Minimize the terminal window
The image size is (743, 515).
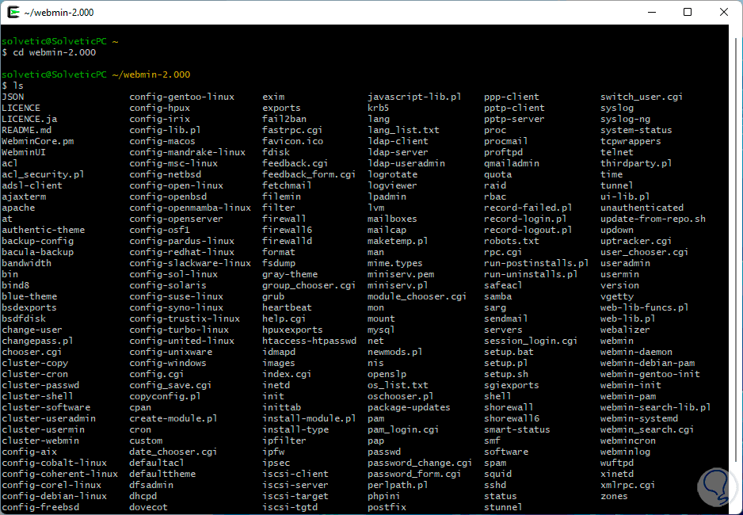652,12
